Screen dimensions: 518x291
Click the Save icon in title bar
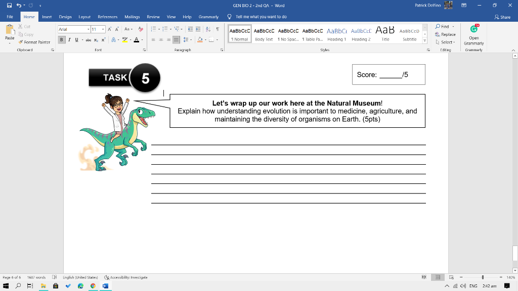pos(9,5)
